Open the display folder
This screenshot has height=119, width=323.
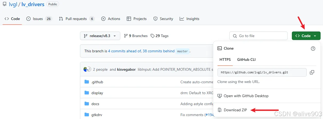97,93
